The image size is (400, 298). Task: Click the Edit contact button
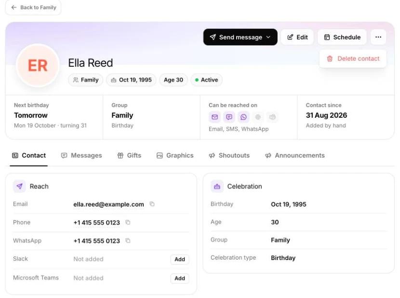click(x=297, y=37)
